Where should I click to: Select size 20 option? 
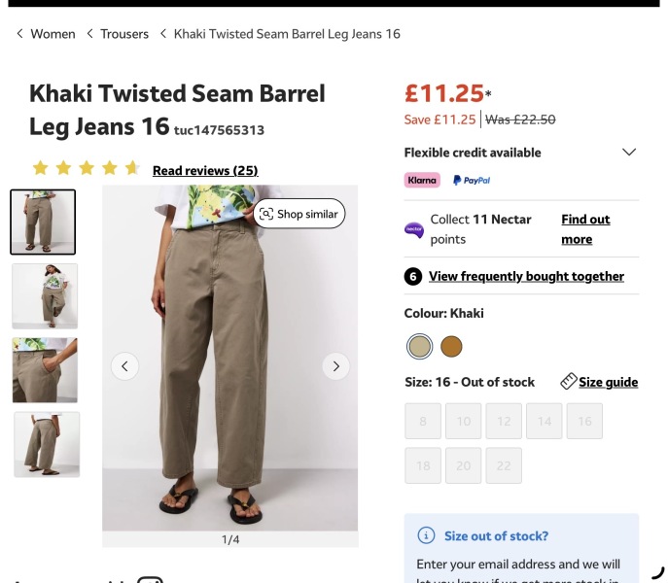463,465
